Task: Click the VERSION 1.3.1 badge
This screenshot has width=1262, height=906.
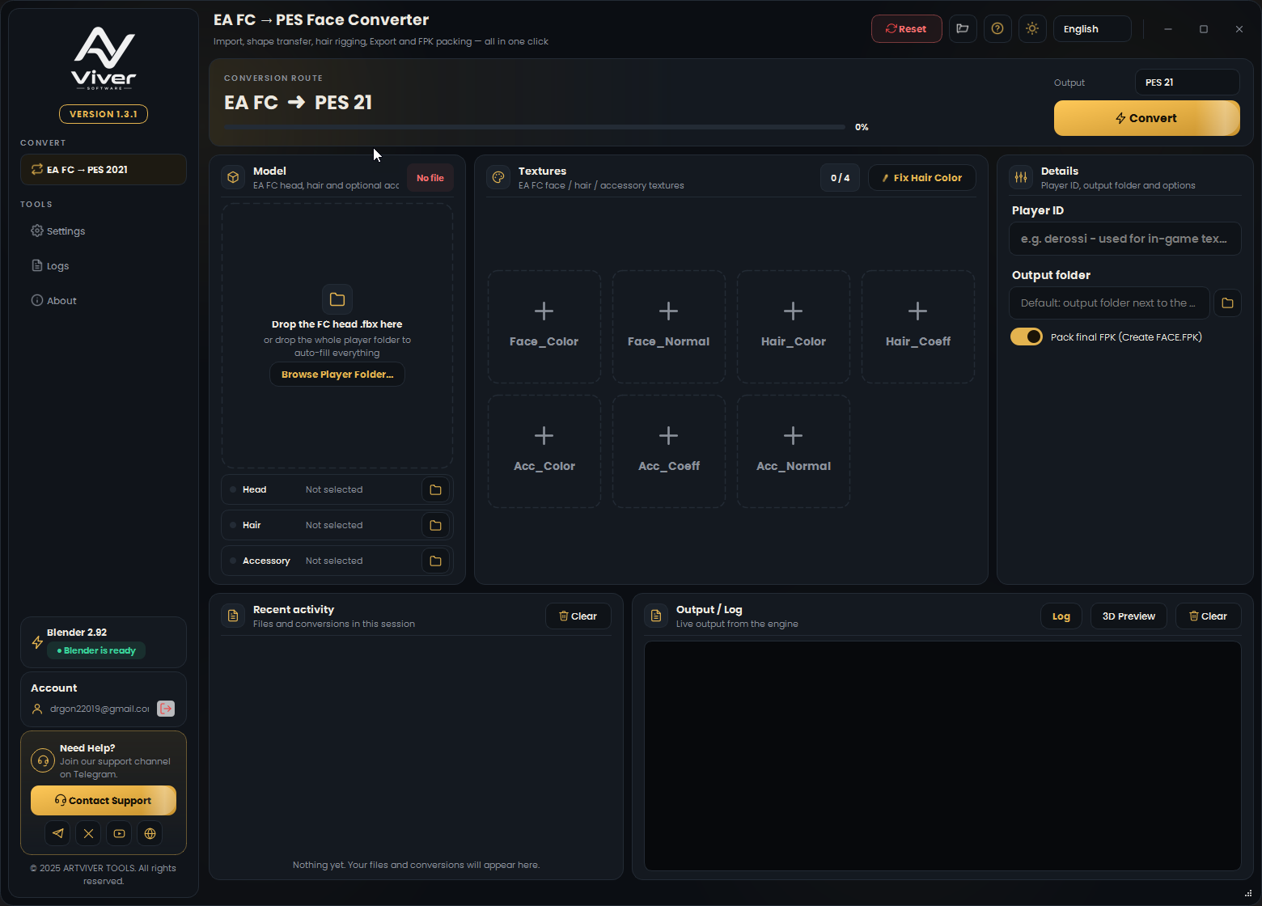Action: tap(104, 114)
